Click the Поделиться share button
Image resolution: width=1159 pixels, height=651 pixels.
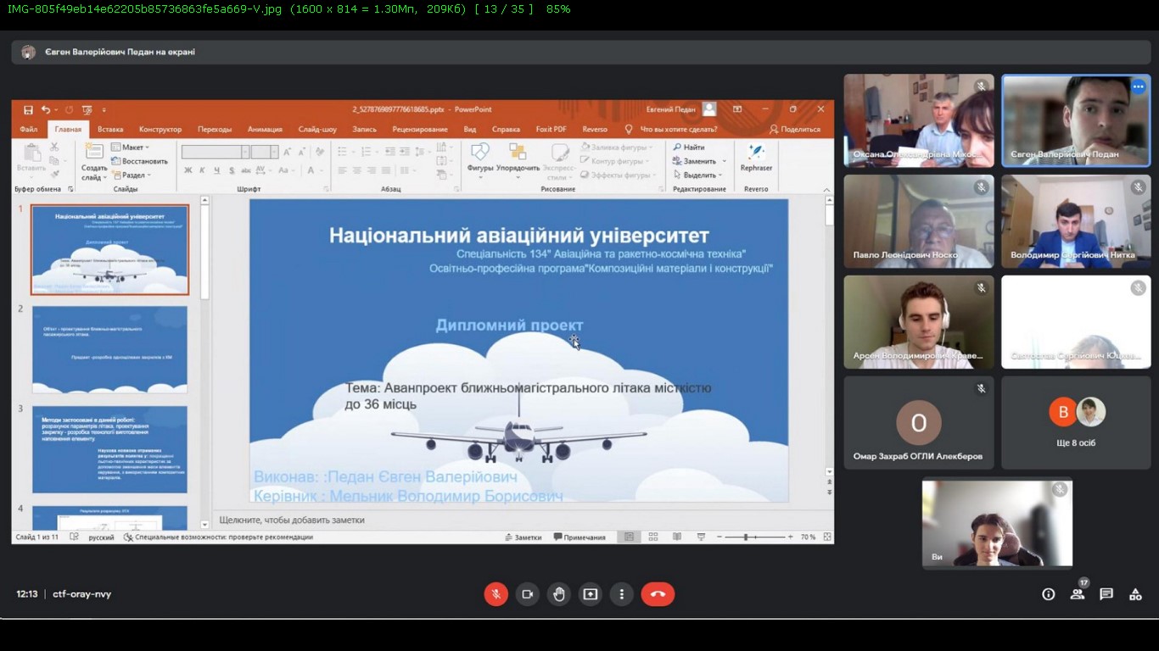(x=795, y=130)
